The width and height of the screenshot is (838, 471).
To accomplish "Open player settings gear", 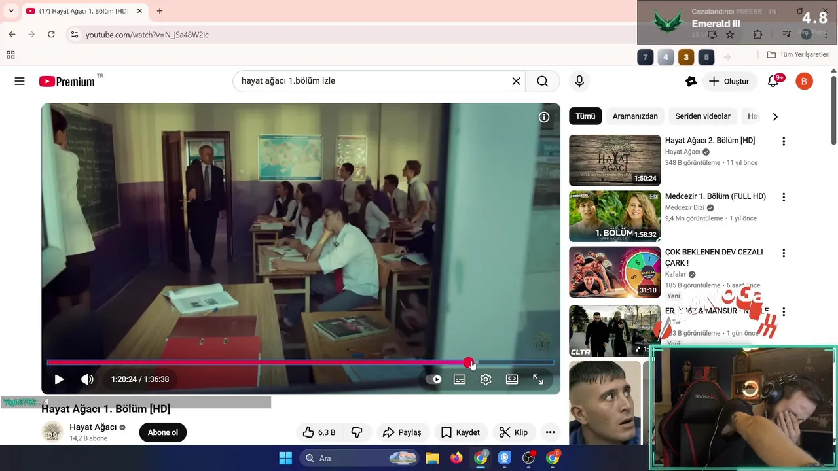I will 486,379.
